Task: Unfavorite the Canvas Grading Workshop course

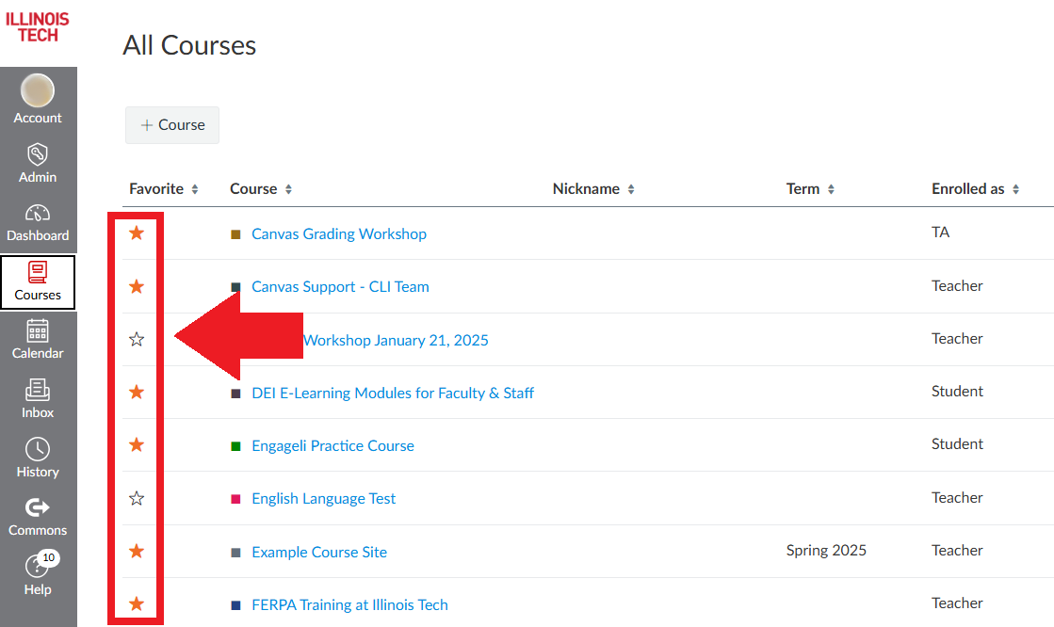Action: point(137,232)
